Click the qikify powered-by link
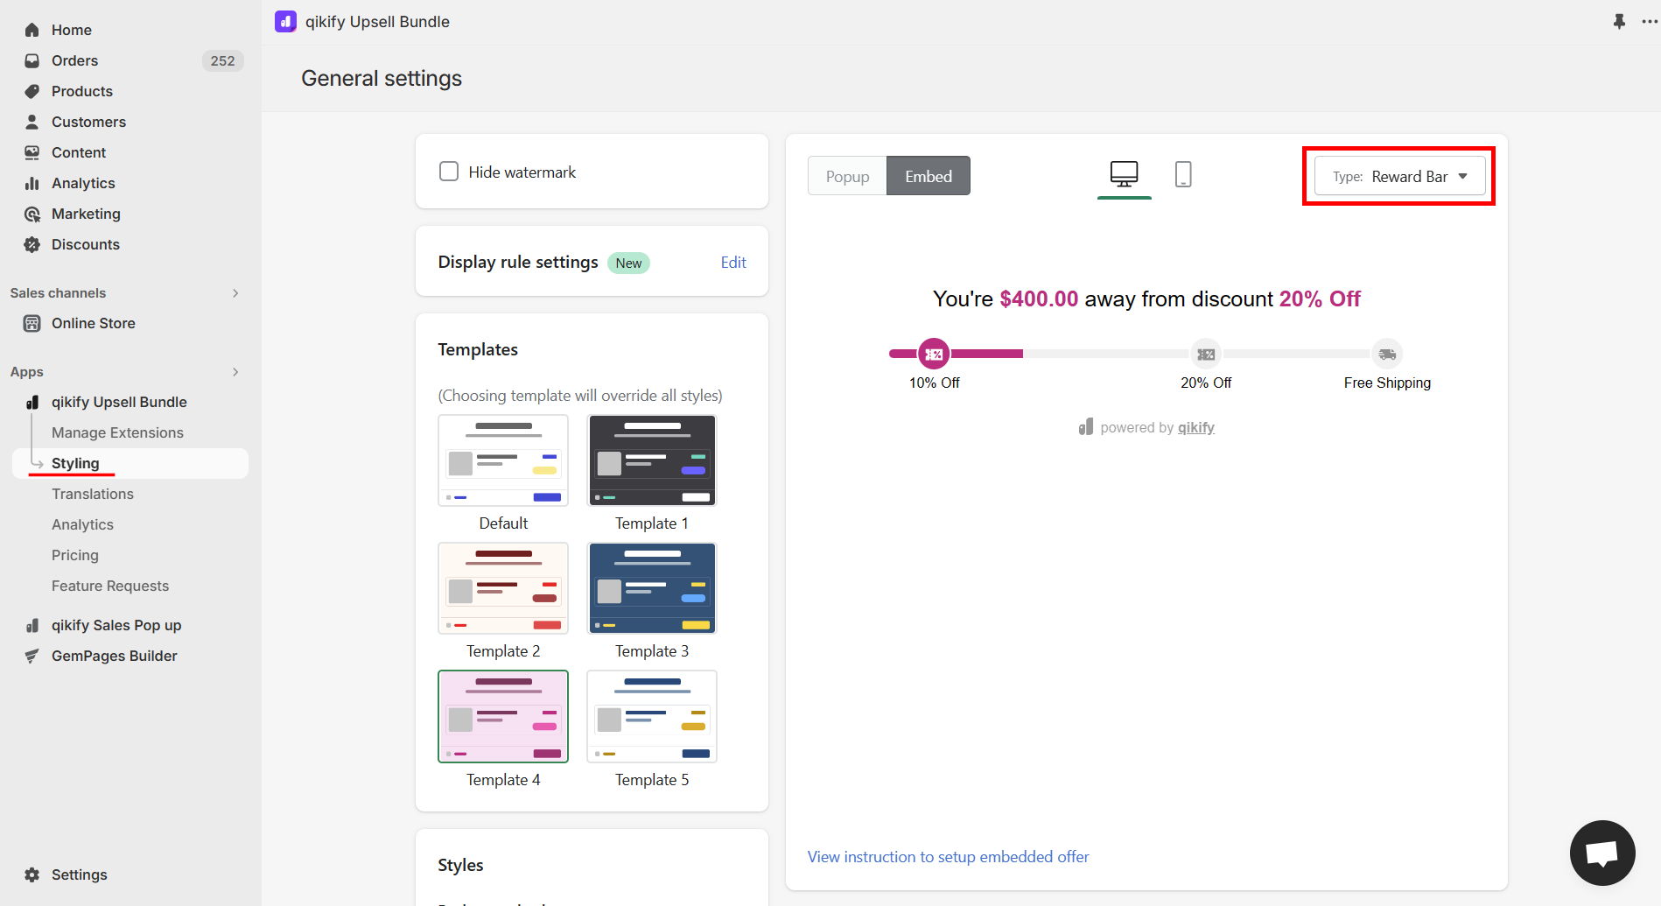Screen dimensions: 1661x906 click(1195, 427)
